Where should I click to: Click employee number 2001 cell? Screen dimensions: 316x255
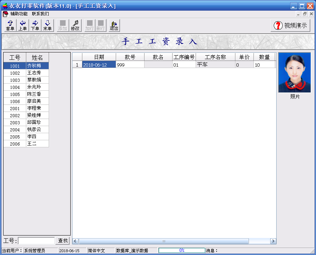(15, 108)
